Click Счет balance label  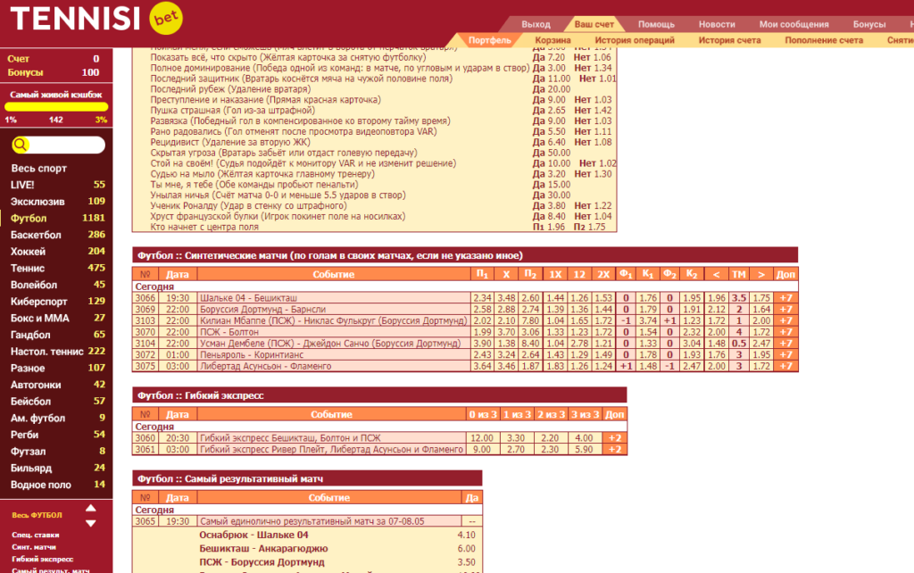(18, 58)
